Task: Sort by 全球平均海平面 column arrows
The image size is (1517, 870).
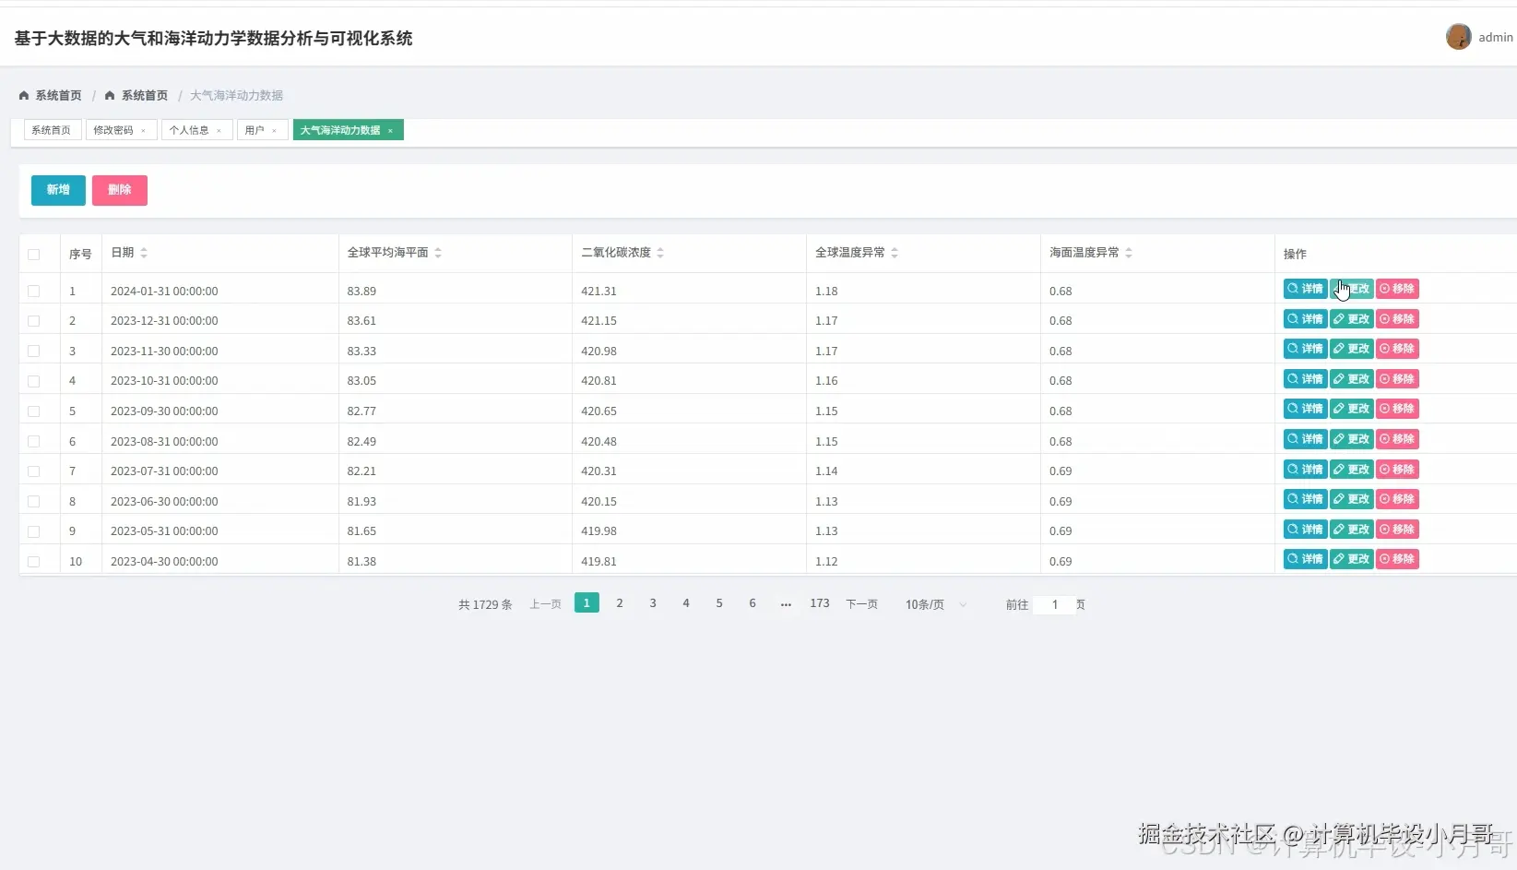Action: pyautogui.click(x=438, y=253)
